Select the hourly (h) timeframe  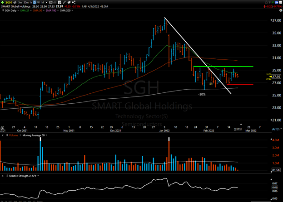(x=31, y=2)
